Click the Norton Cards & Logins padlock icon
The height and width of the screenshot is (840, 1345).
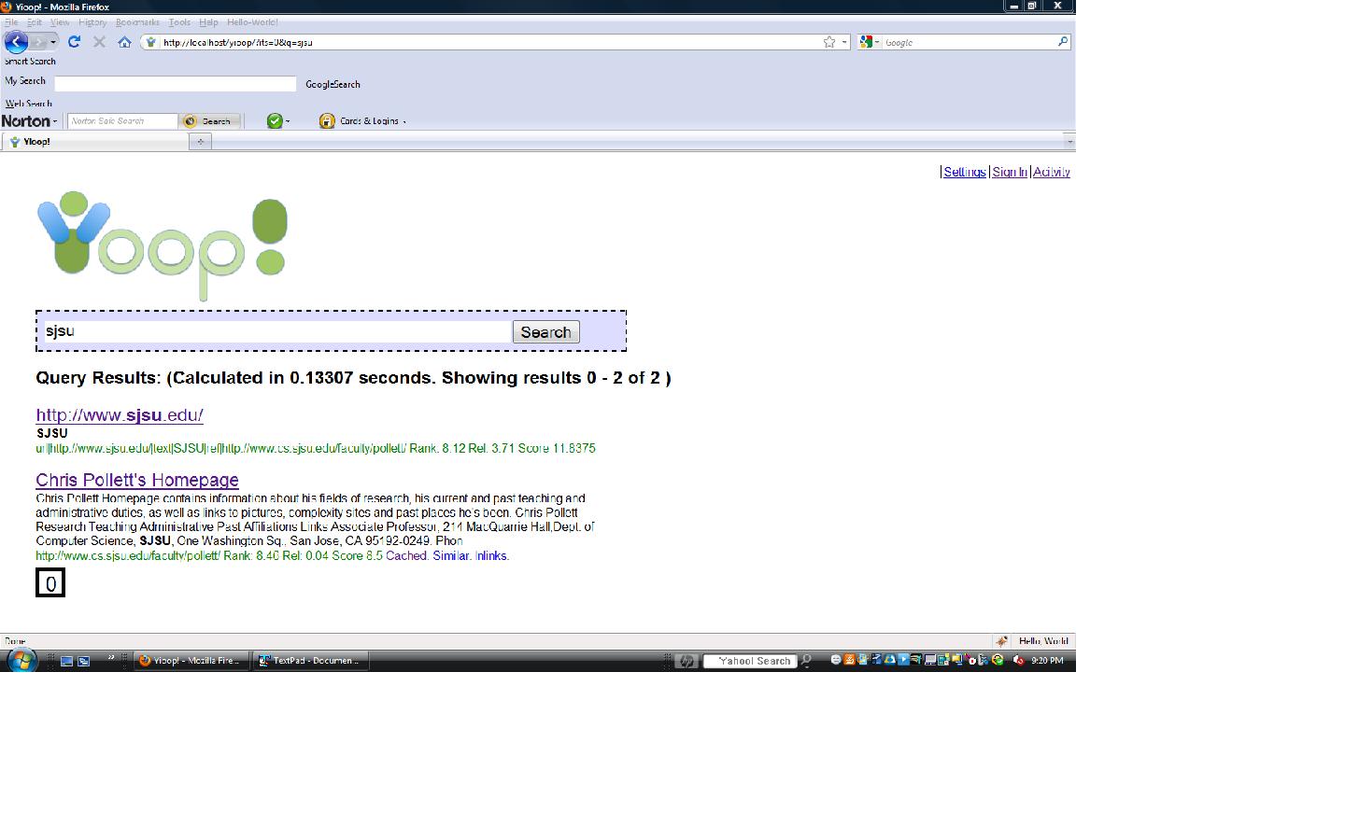(x=327, y=121)
